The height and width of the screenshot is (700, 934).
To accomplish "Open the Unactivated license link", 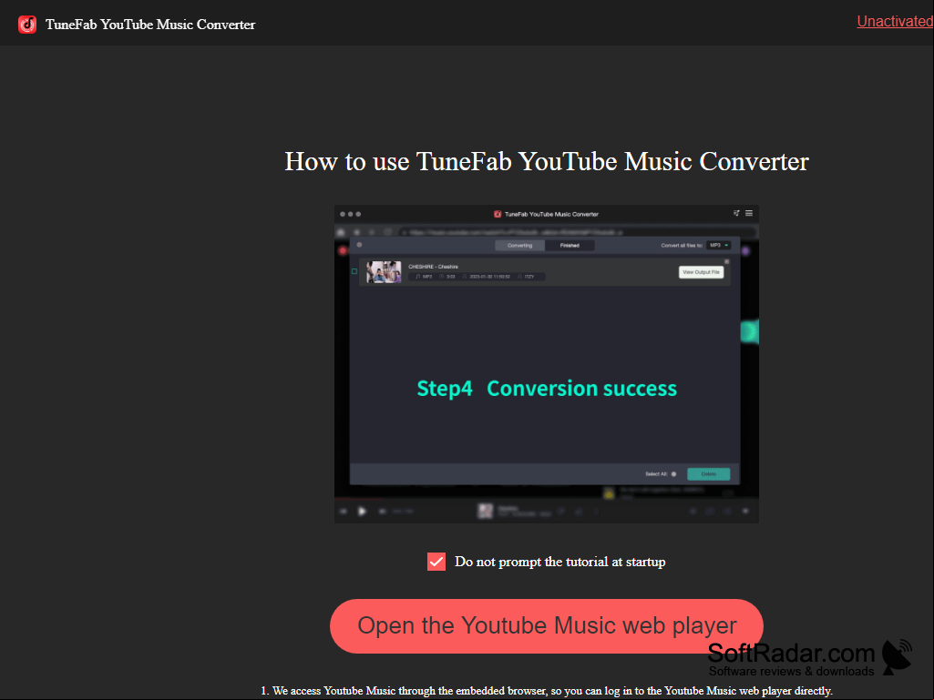I will pyautogui.click(x=895, y=22).
